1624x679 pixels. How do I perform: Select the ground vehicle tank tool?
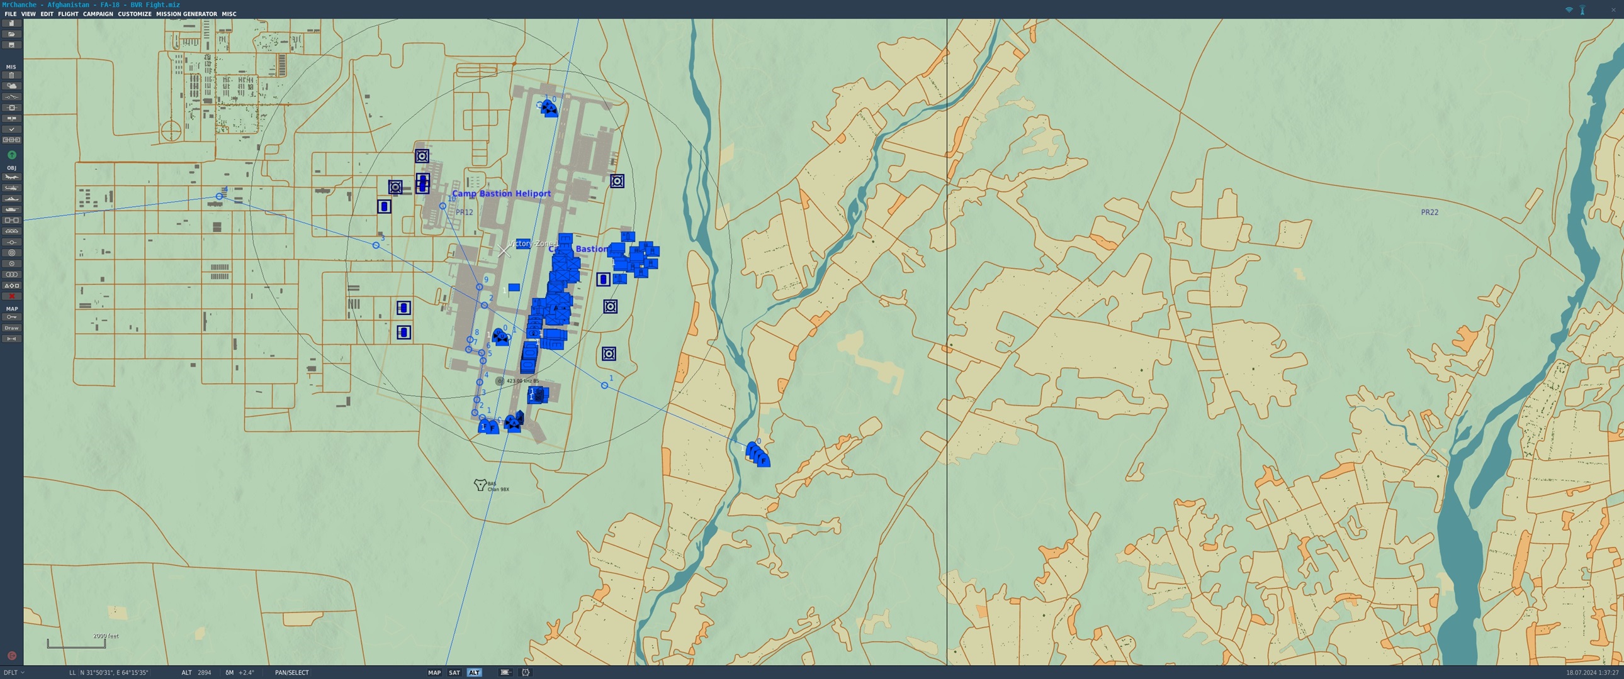(11, 209)
